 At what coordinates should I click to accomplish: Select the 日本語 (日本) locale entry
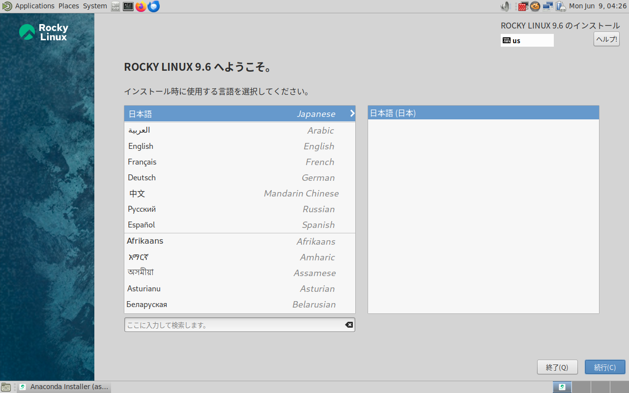(484, 113)
